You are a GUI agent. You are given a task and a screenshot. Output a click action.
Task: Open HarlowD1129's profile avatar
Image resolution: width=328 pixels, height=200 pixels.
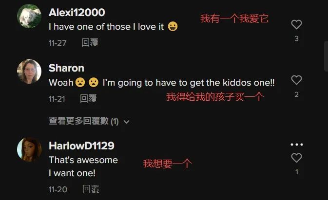[x=29, y=149]
